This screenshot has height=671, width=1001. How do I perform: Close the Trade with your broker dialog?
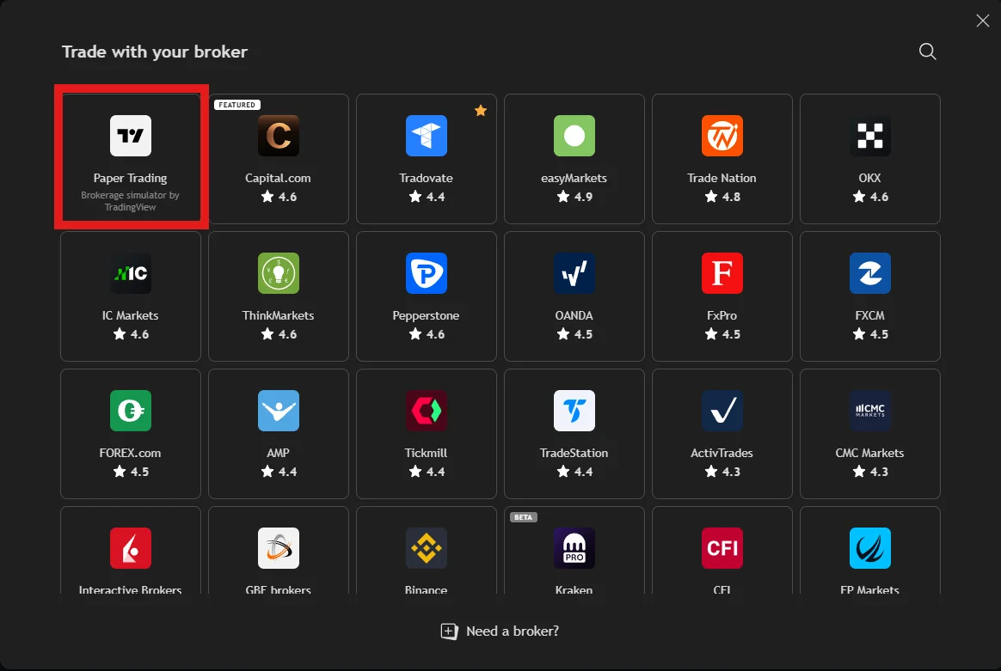coord(982,21)
